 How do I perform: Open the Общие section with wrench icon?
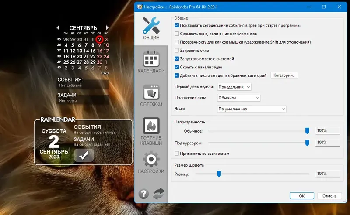click(151, 28)
